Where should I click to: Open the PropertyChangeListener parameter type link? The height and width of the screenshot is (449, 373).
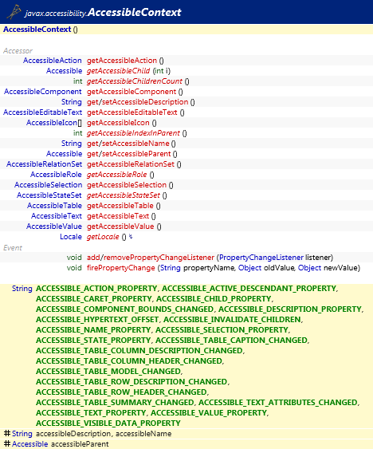click(261, 258)
